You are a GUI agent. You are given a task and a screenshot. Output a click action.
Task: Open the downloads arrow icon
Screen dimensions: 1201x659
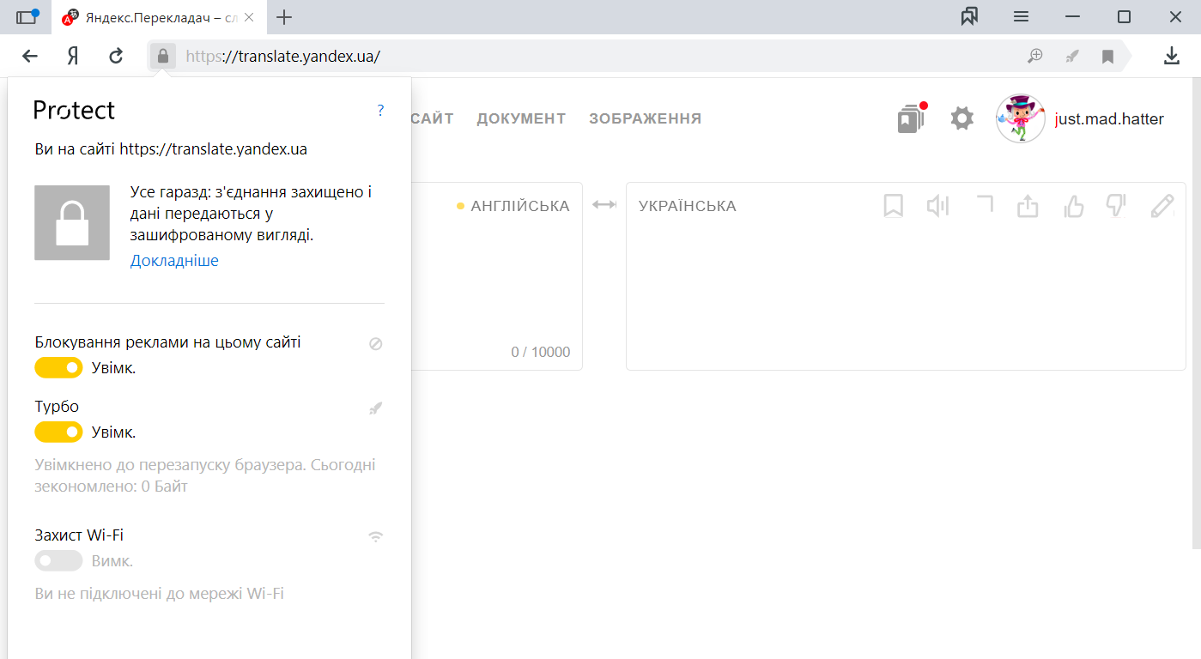tap(1171, 56)
